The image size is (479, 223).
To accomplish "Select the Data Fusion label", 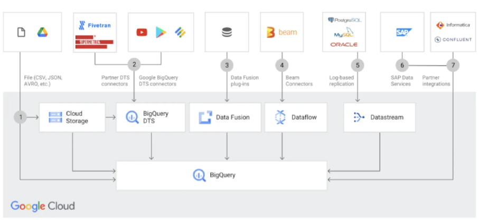I will tap(233, 117).
